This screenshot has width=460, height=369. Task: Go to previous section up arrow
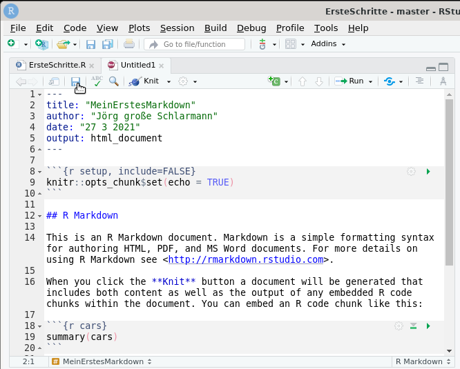click(303, 81)
